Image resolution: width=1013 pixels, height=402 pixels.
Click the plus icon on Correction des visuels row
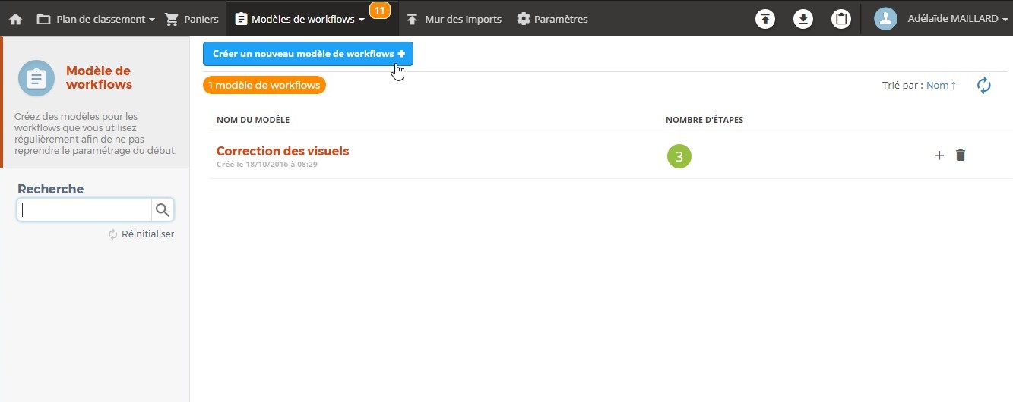pos(939,155)
